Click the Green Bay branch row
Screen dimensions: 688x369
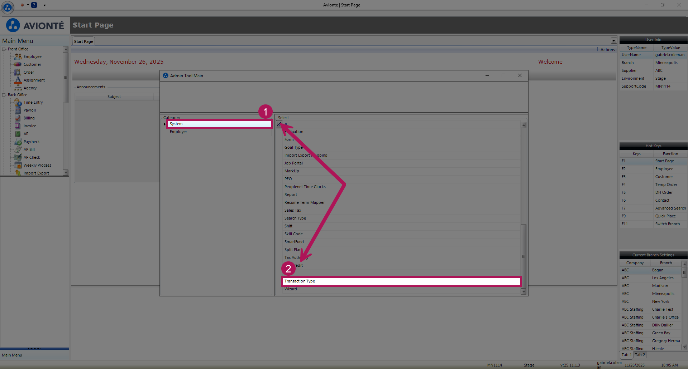click(651, 333)
